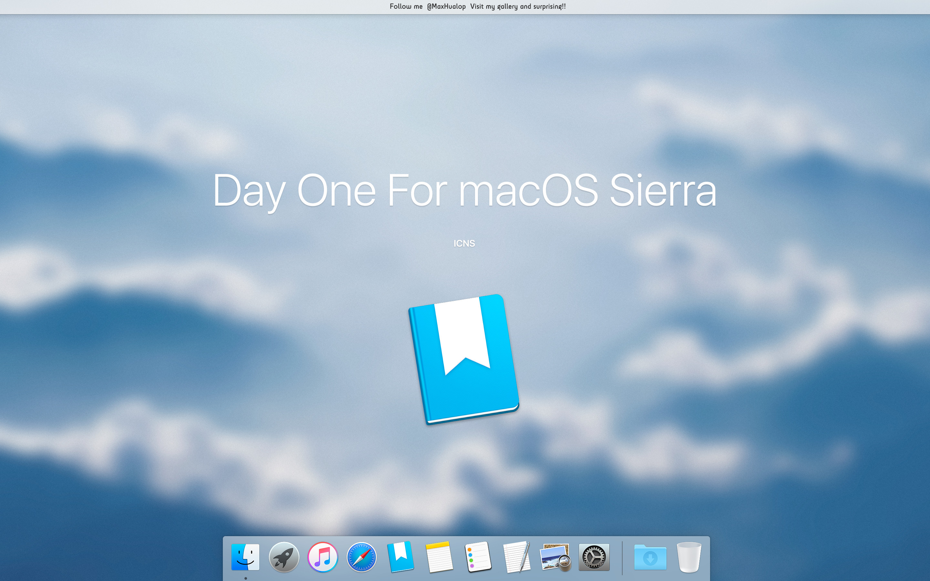The image size is (930, 581).
Task: Open Finder from the dock
Action: coord(245,557)
